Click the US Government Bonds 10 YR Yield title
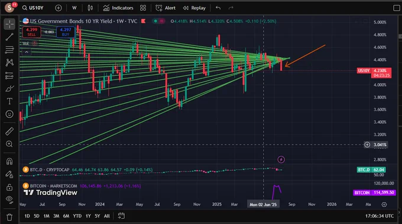The image size is (402, 224). click(x=71, y=21)
